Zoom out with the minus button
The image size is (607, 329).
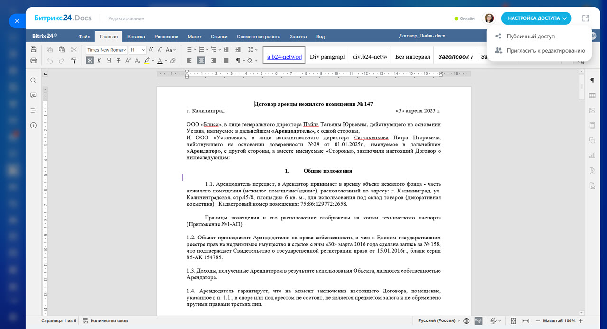coord(538,321)
